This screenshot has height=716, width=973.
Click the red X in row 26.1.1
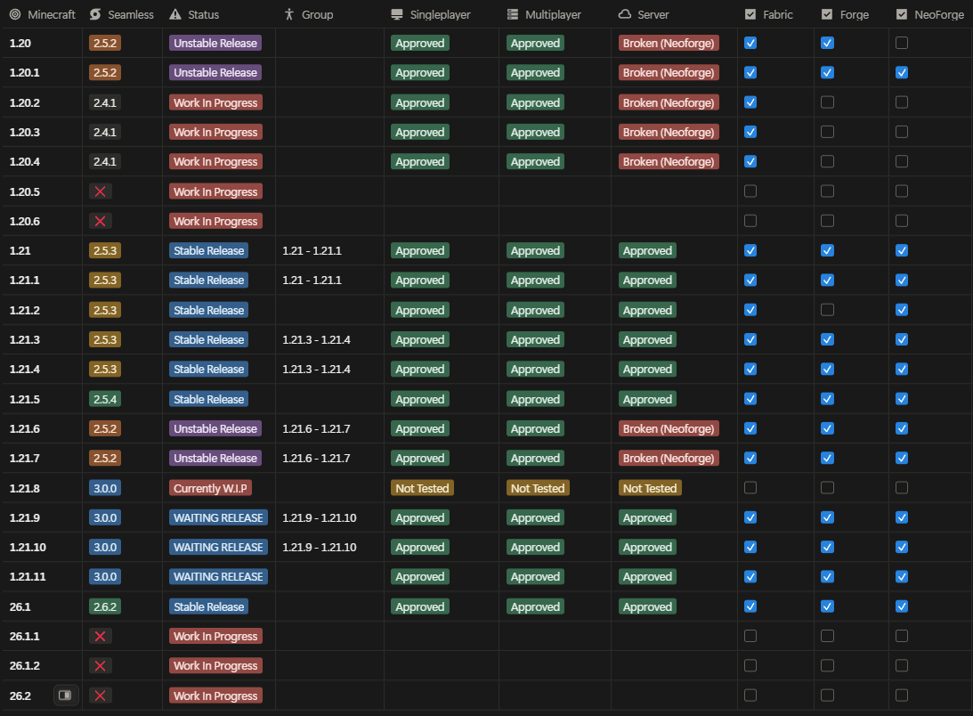(x=100, y=636)
